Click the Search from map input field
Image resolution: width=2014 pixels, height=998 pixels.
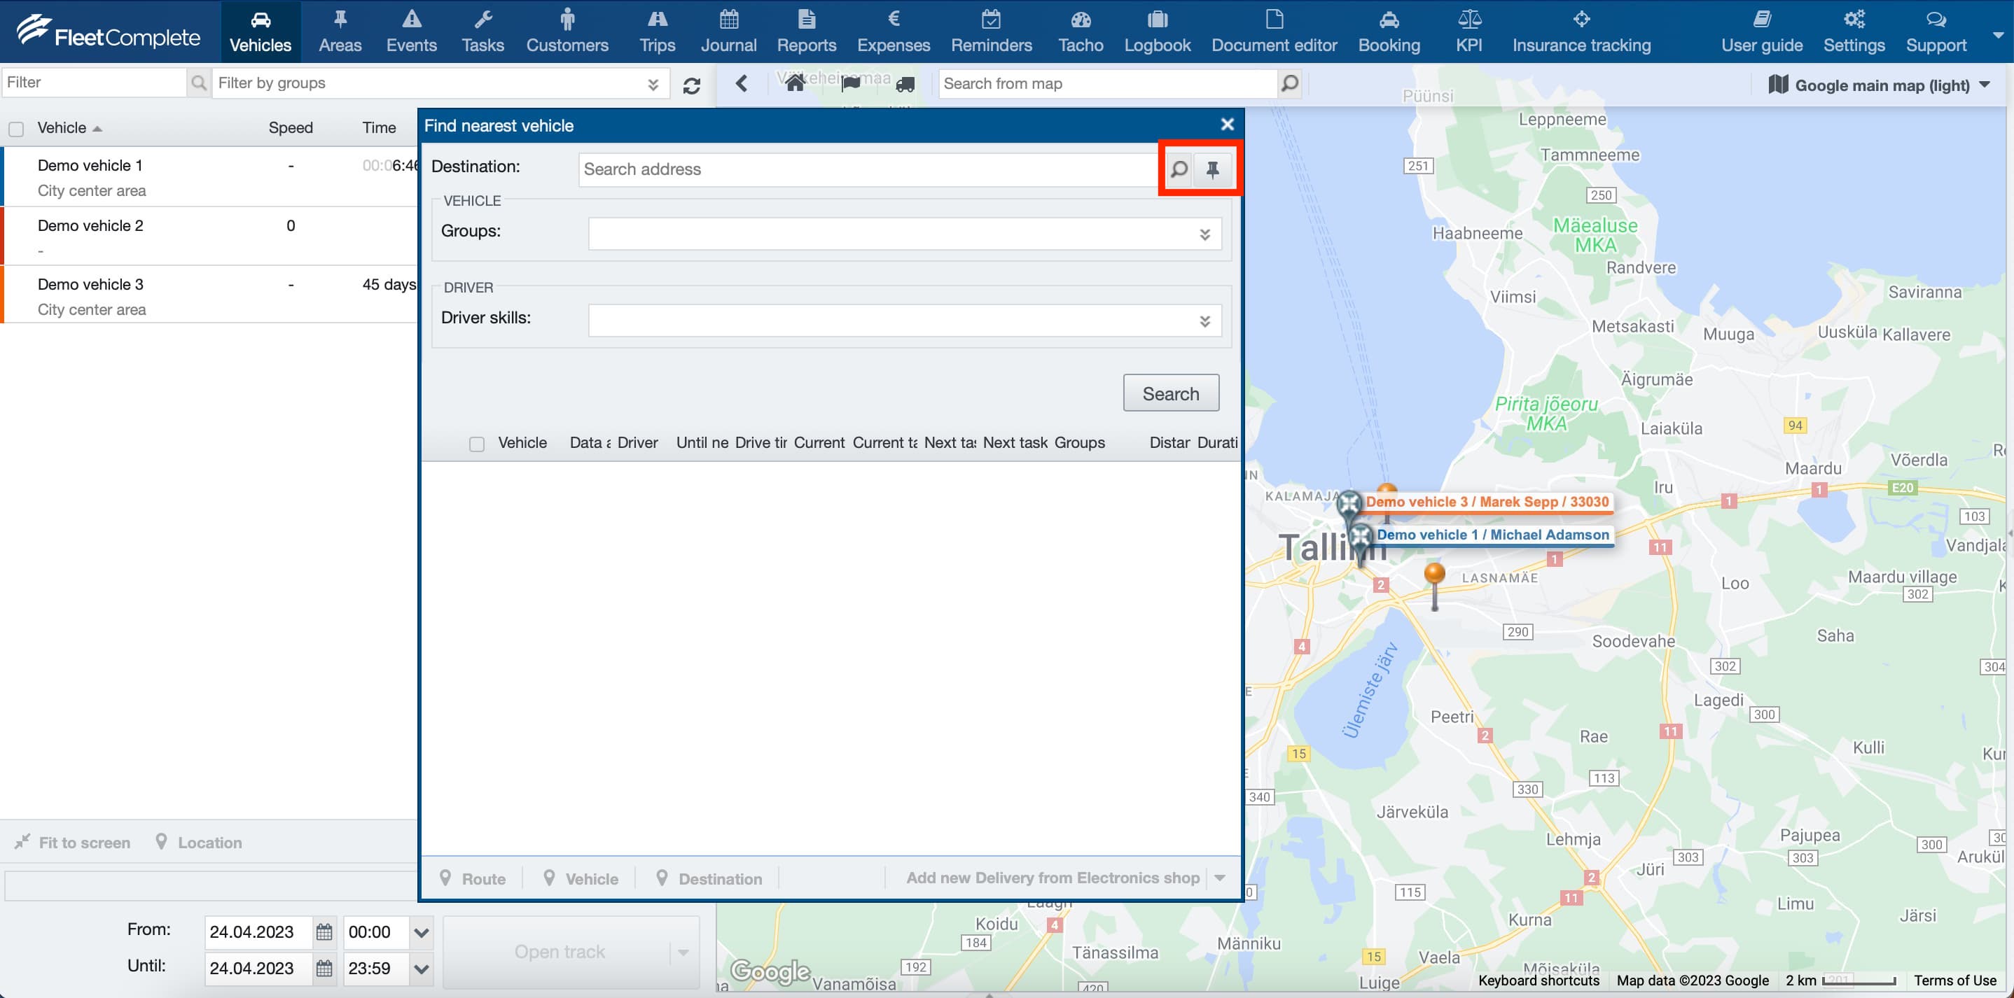pyautogui.click(x=1108, y=83)
